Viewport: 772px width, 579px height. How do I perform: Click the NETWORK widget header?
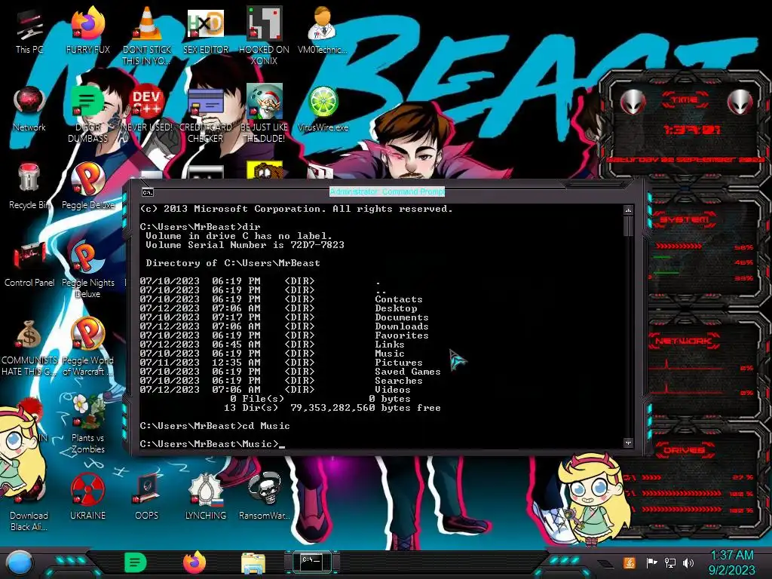click(x=685, y=340)
